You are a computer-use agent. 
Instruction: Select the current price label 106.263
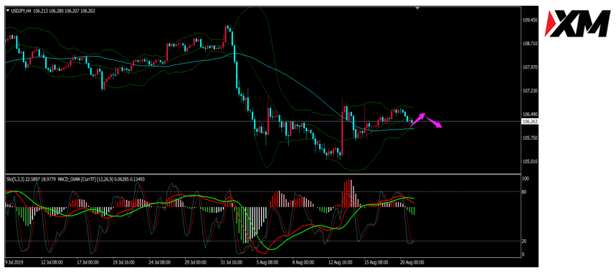point(529,121)
